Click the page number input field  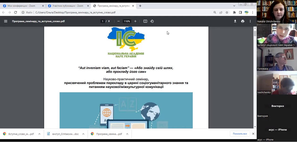[102, 21]
